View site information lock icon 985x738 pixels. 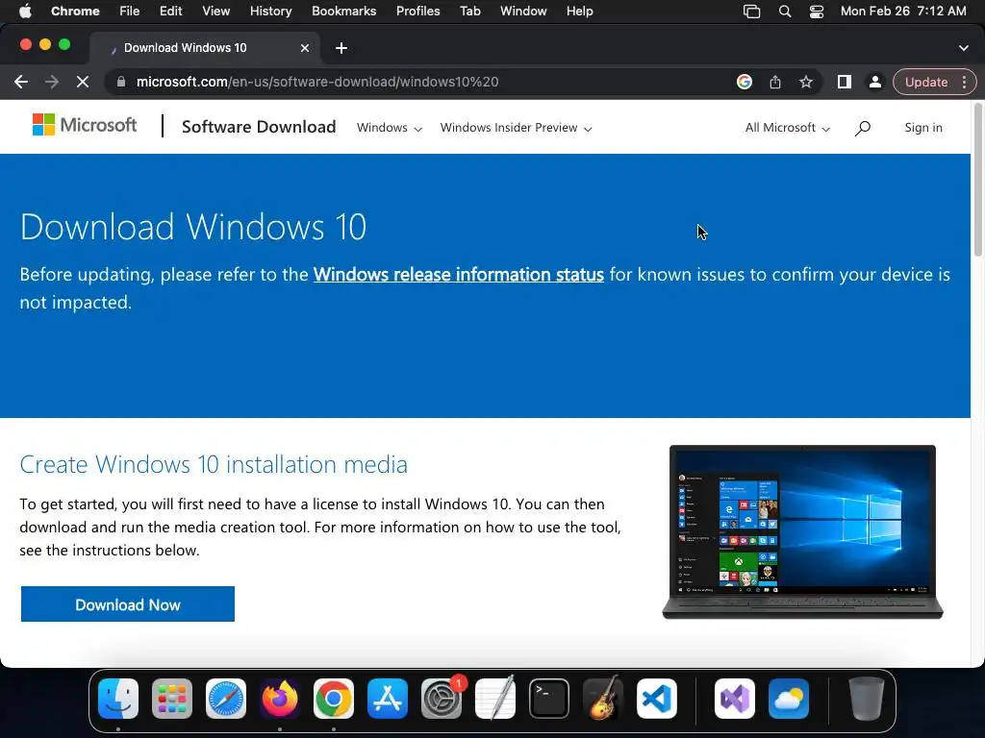coord(121,83)
